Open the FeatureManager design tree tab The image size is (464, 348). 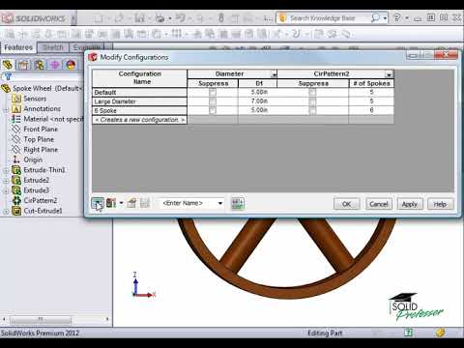coord(8,65)
